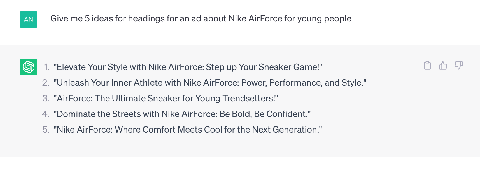Mark the response with thumbs down

pyautogui.click(x=458, y=65)
